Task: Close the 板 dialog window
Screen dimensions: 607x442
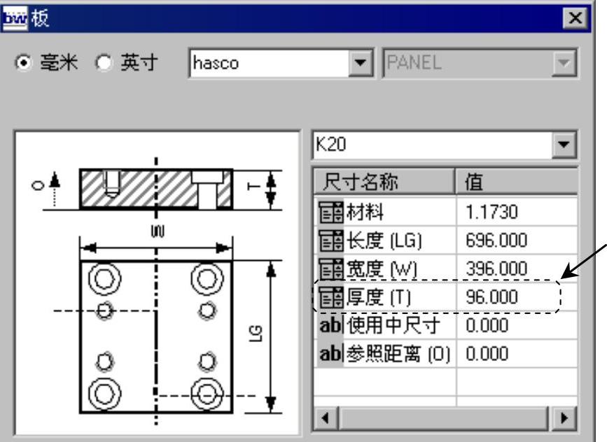Action: (x=575, y=17)
